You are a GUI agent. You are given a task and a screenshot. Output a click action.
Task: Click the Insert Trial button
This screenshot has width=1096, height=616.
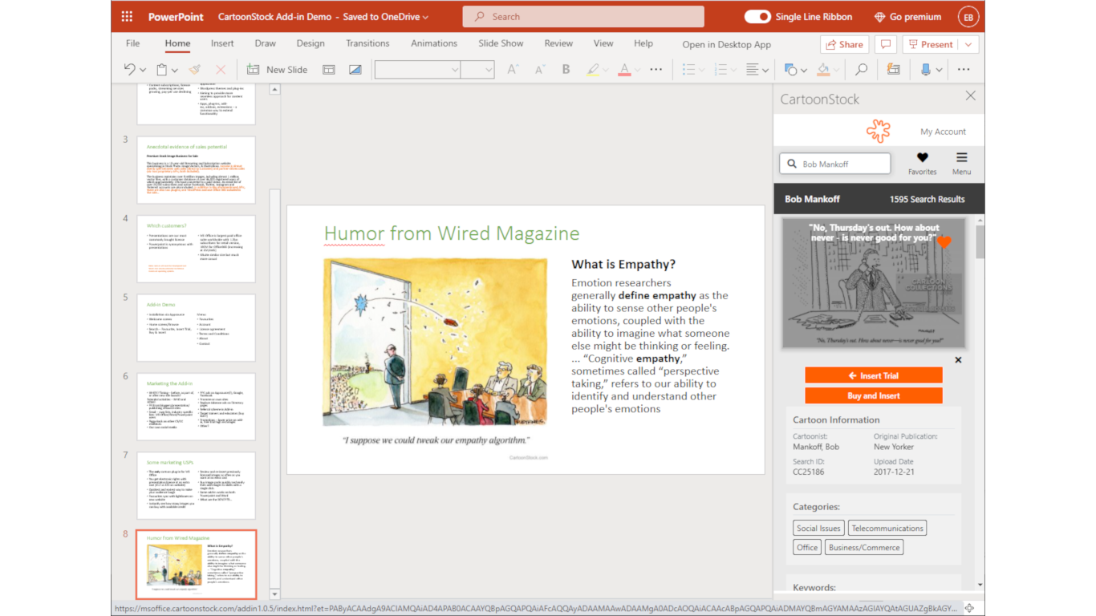(x=873, y=375)
